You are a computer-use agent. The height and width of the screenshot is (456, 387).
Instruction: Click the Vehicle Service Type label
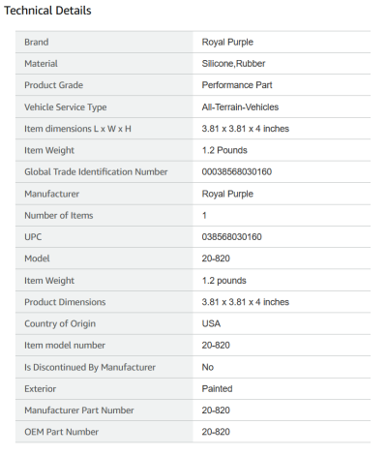click(x=66, y=107)
